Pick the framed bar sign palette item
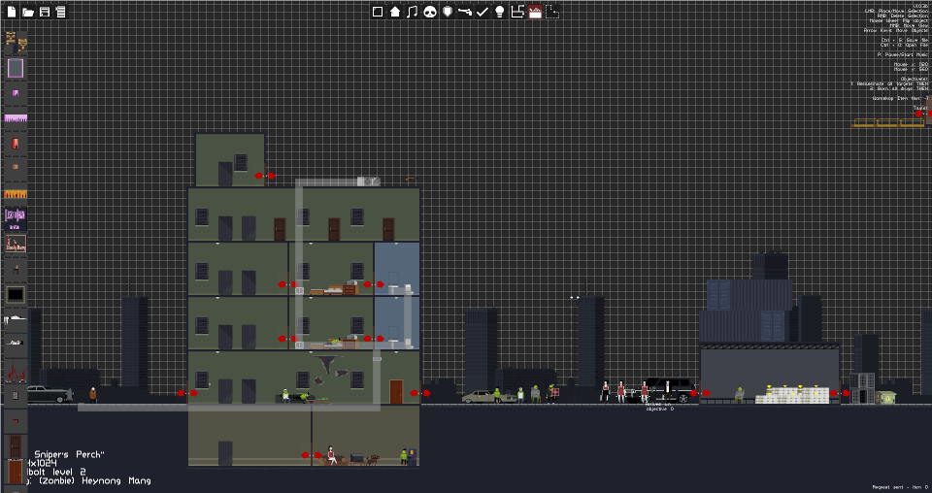The image size is (932, 493). click(x=16, y=244)
